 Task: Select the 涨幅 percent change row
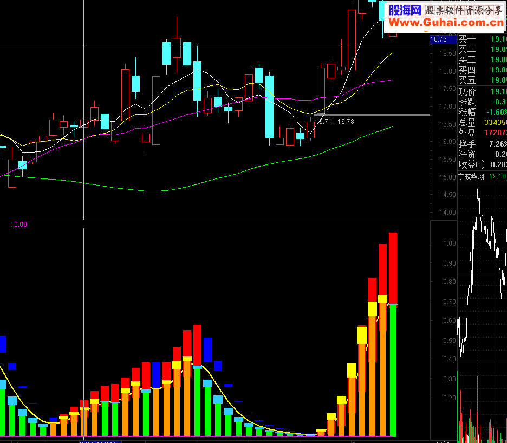click(x=483, y=113)
